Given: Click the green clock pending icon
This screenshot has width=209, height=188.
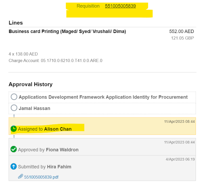Looking at the screenshot, I should pyautogui.click(x=14, y=129).
